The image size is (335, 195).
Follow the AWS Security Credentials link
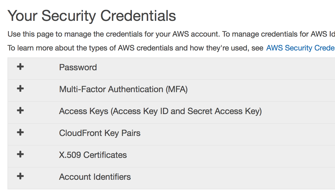pos(300,48)
